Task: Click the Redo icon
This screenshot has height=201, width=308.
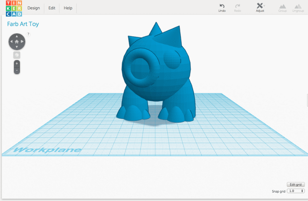Action: tap(237, 8)
